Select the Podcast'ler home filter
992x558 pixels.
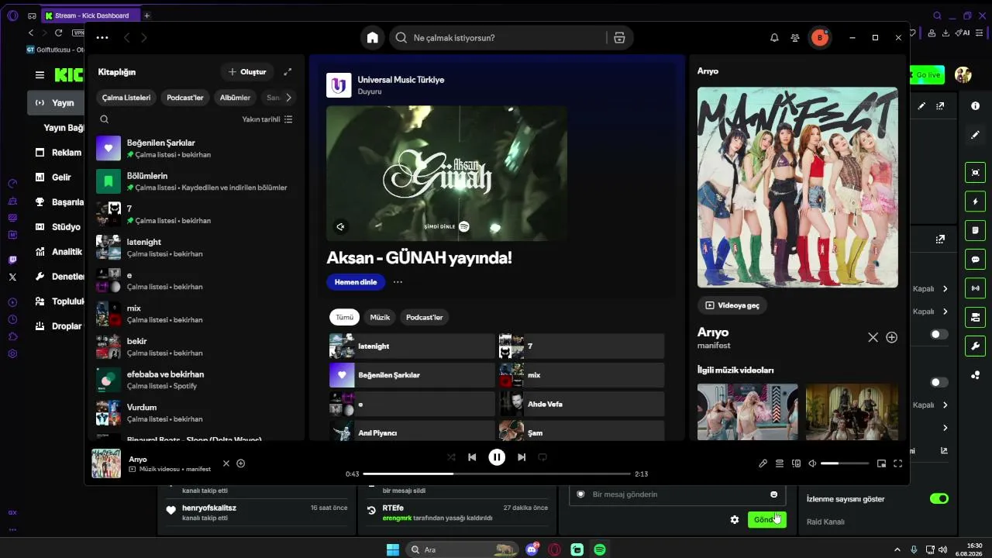425,317
